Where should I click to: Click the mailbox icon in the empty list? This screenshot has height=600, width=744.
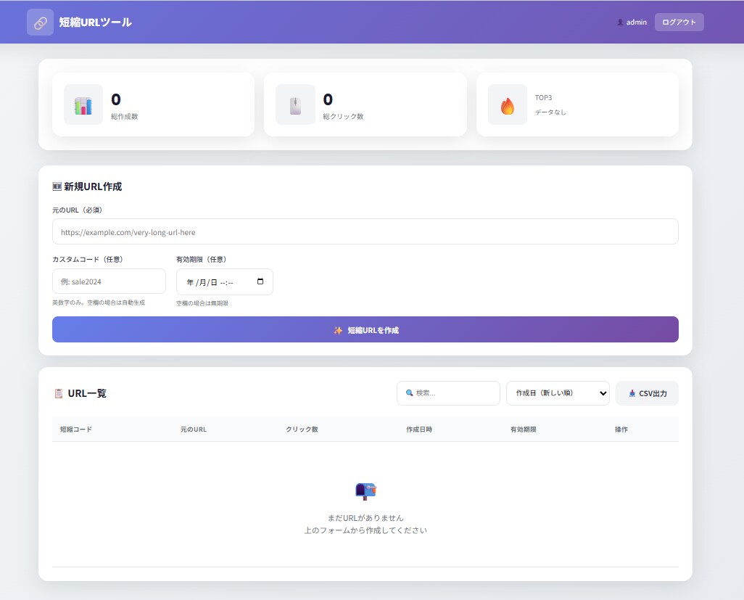tap(365, 491)
